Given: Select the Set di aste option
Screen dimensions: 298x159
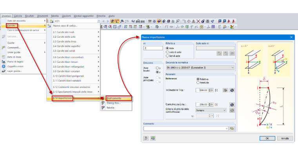Looking at the screenshot, I should [167, 56].
